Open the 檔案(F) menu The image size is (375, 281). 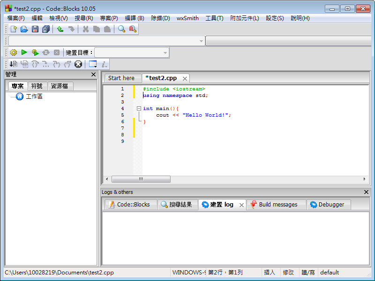(16, 18)
